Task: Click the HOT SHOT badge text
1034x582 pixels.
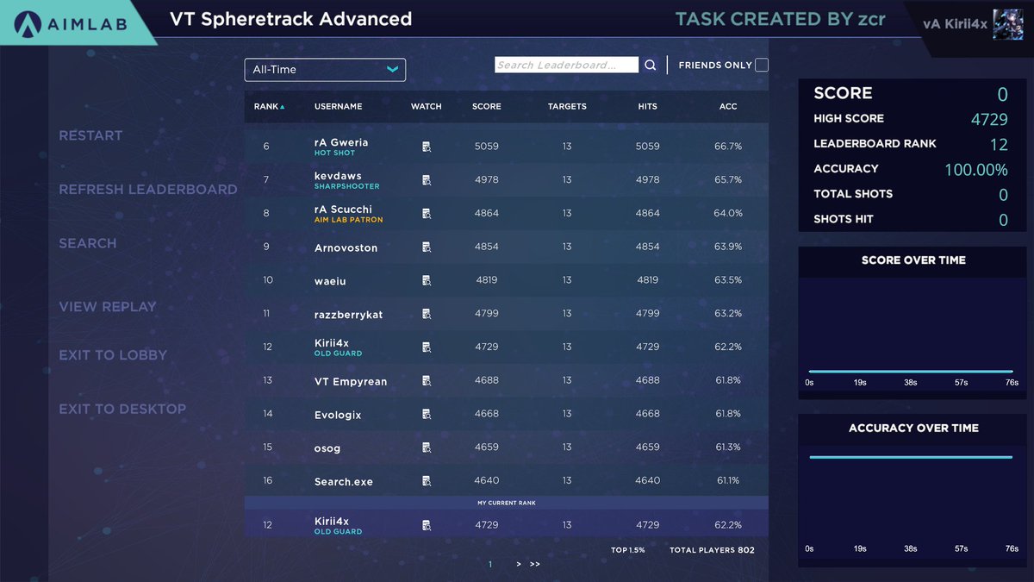Action: (x=334, y=153)
